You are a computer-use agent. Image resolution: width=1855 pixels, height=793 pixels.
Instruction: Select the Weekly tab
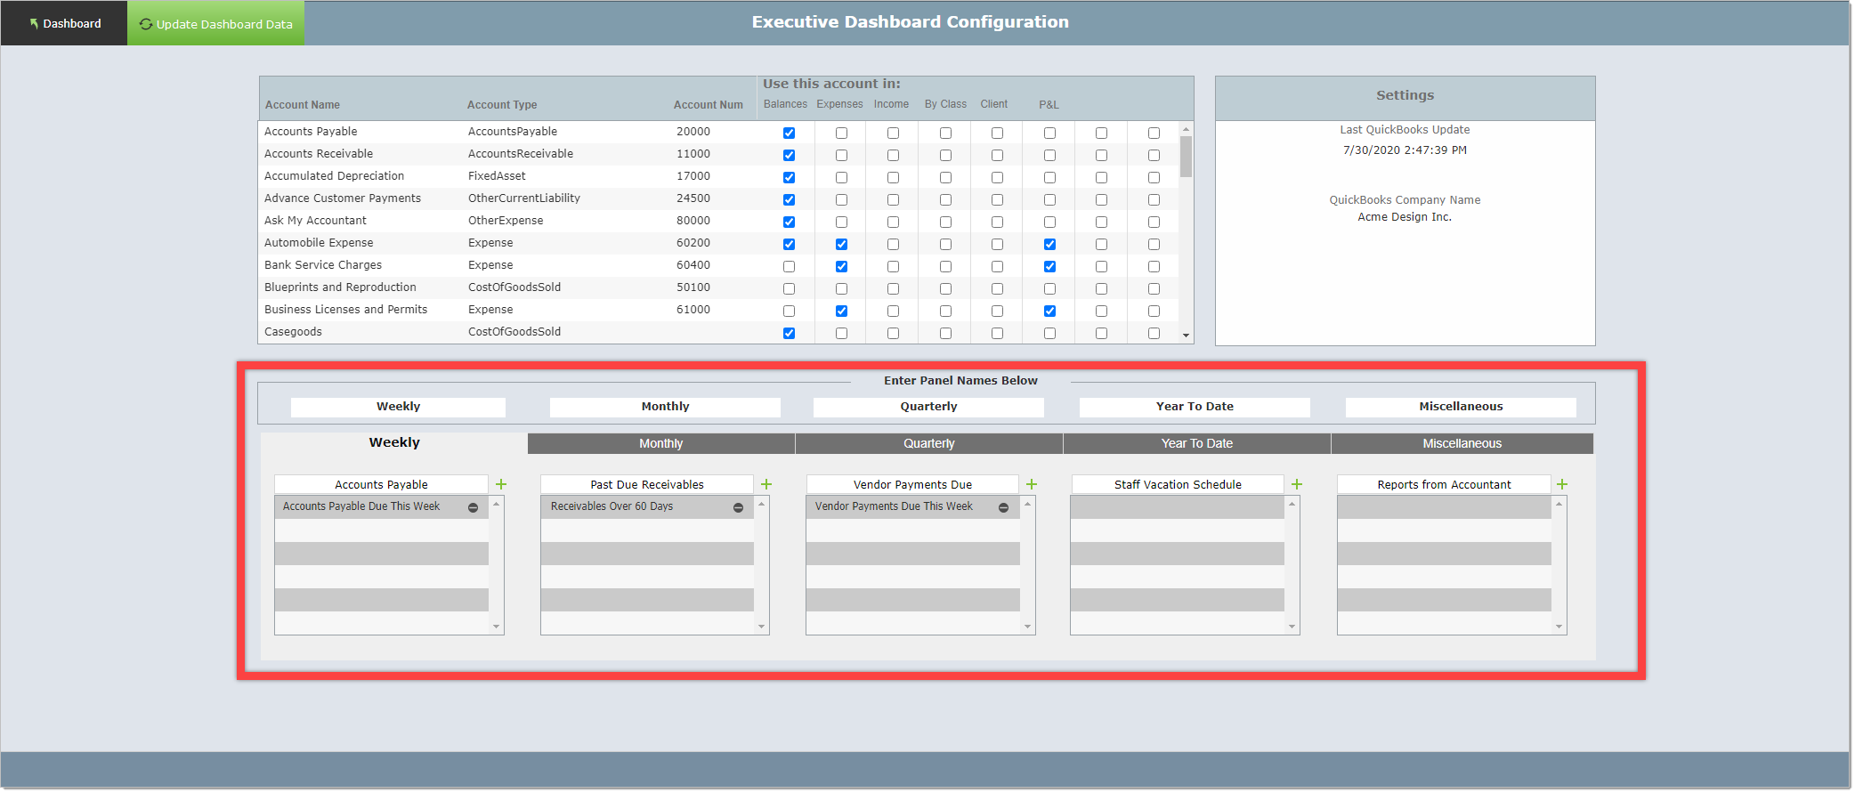[x=394, y=442]
